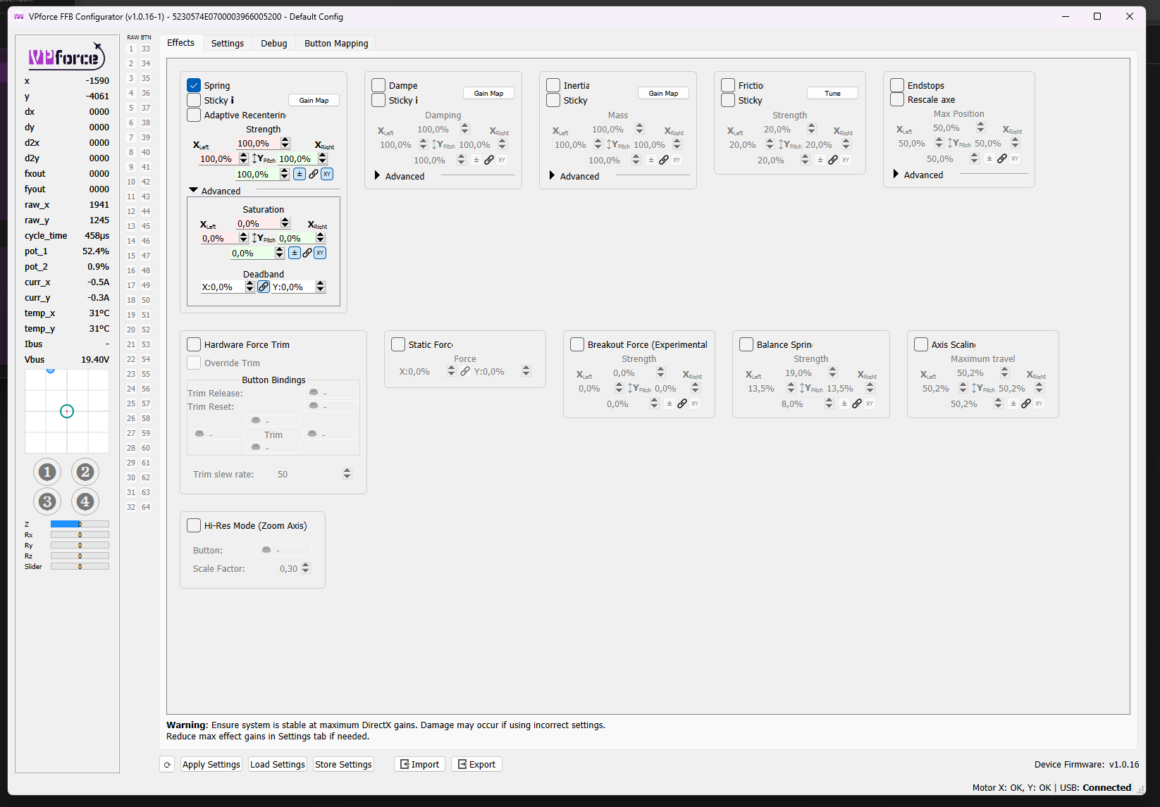The image size is (1160, 807).
Task: Click the Inertia plus-minus button
Action: pyautogui.click(x=651, y=160)
